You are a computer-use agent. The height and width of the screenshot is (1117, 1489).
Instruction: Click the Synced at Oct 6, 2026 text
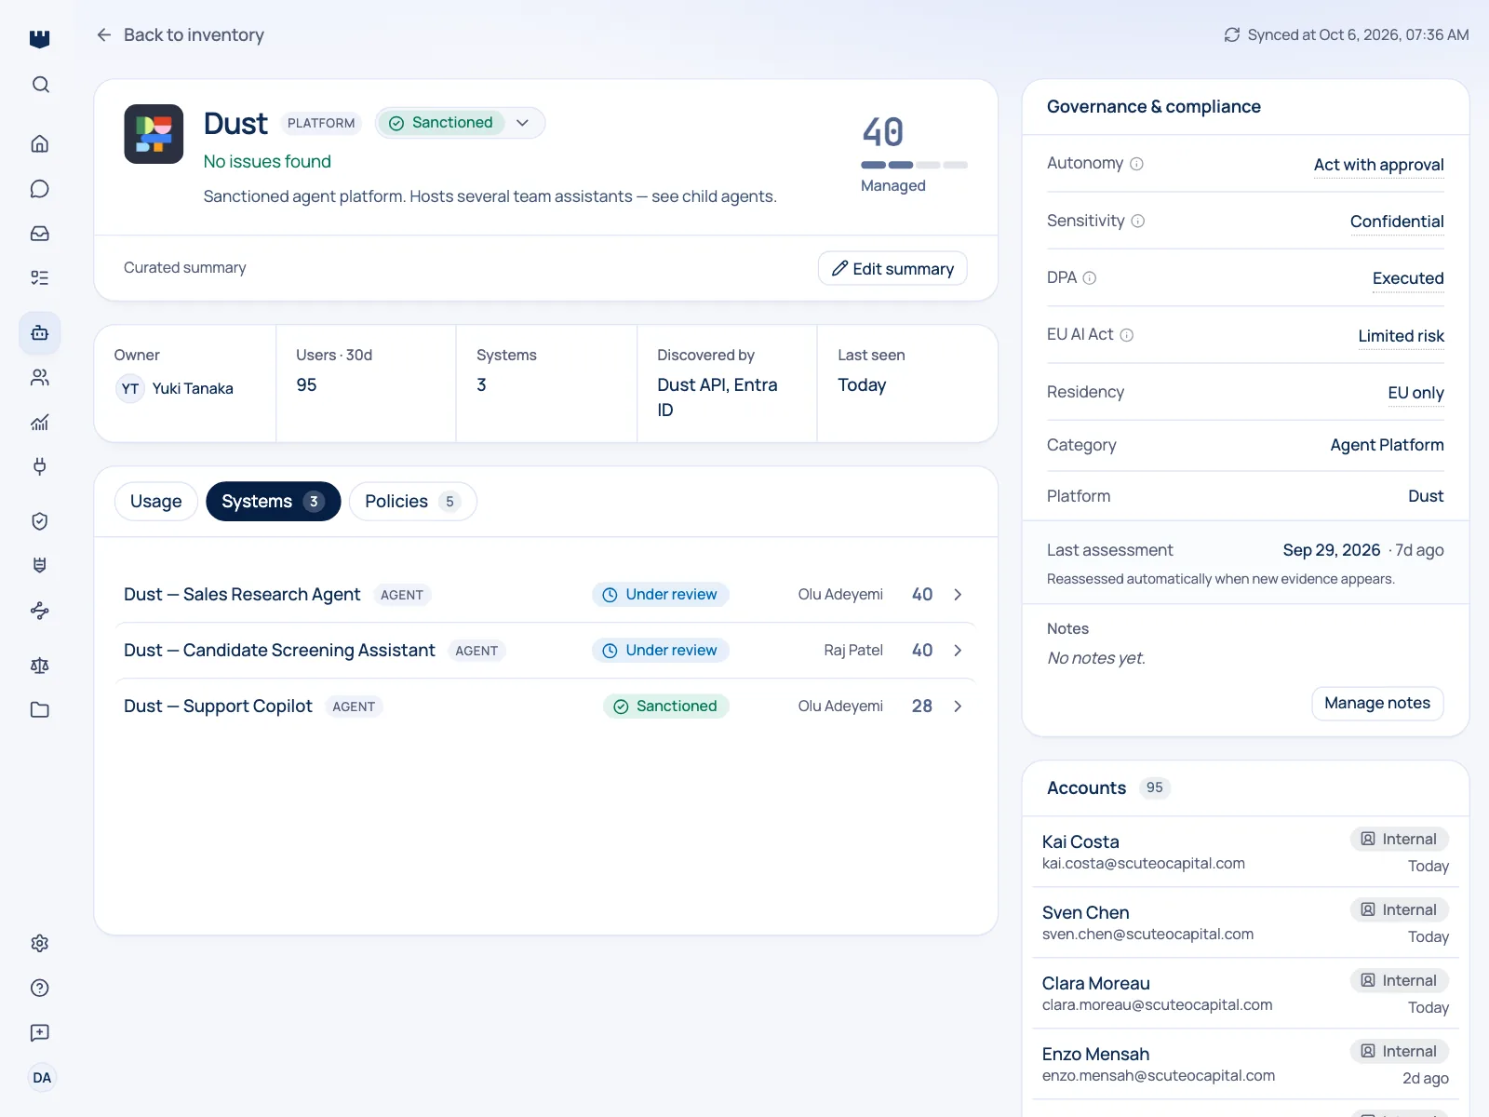point(1358,35)
